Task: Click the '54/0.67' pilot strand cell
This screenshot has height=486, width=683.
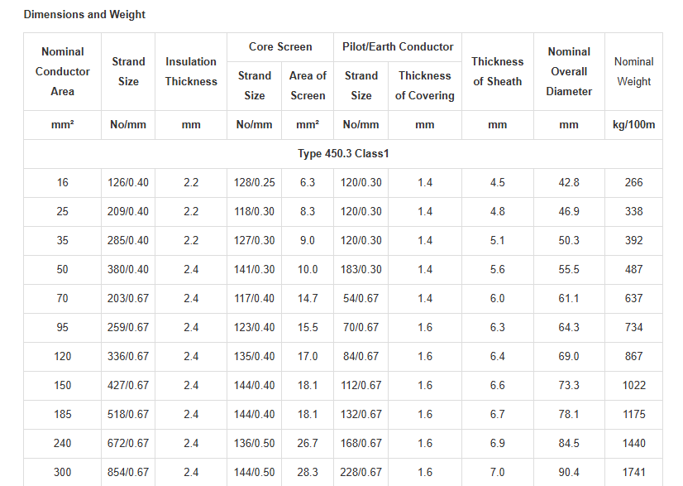Action: pos(361,298)
